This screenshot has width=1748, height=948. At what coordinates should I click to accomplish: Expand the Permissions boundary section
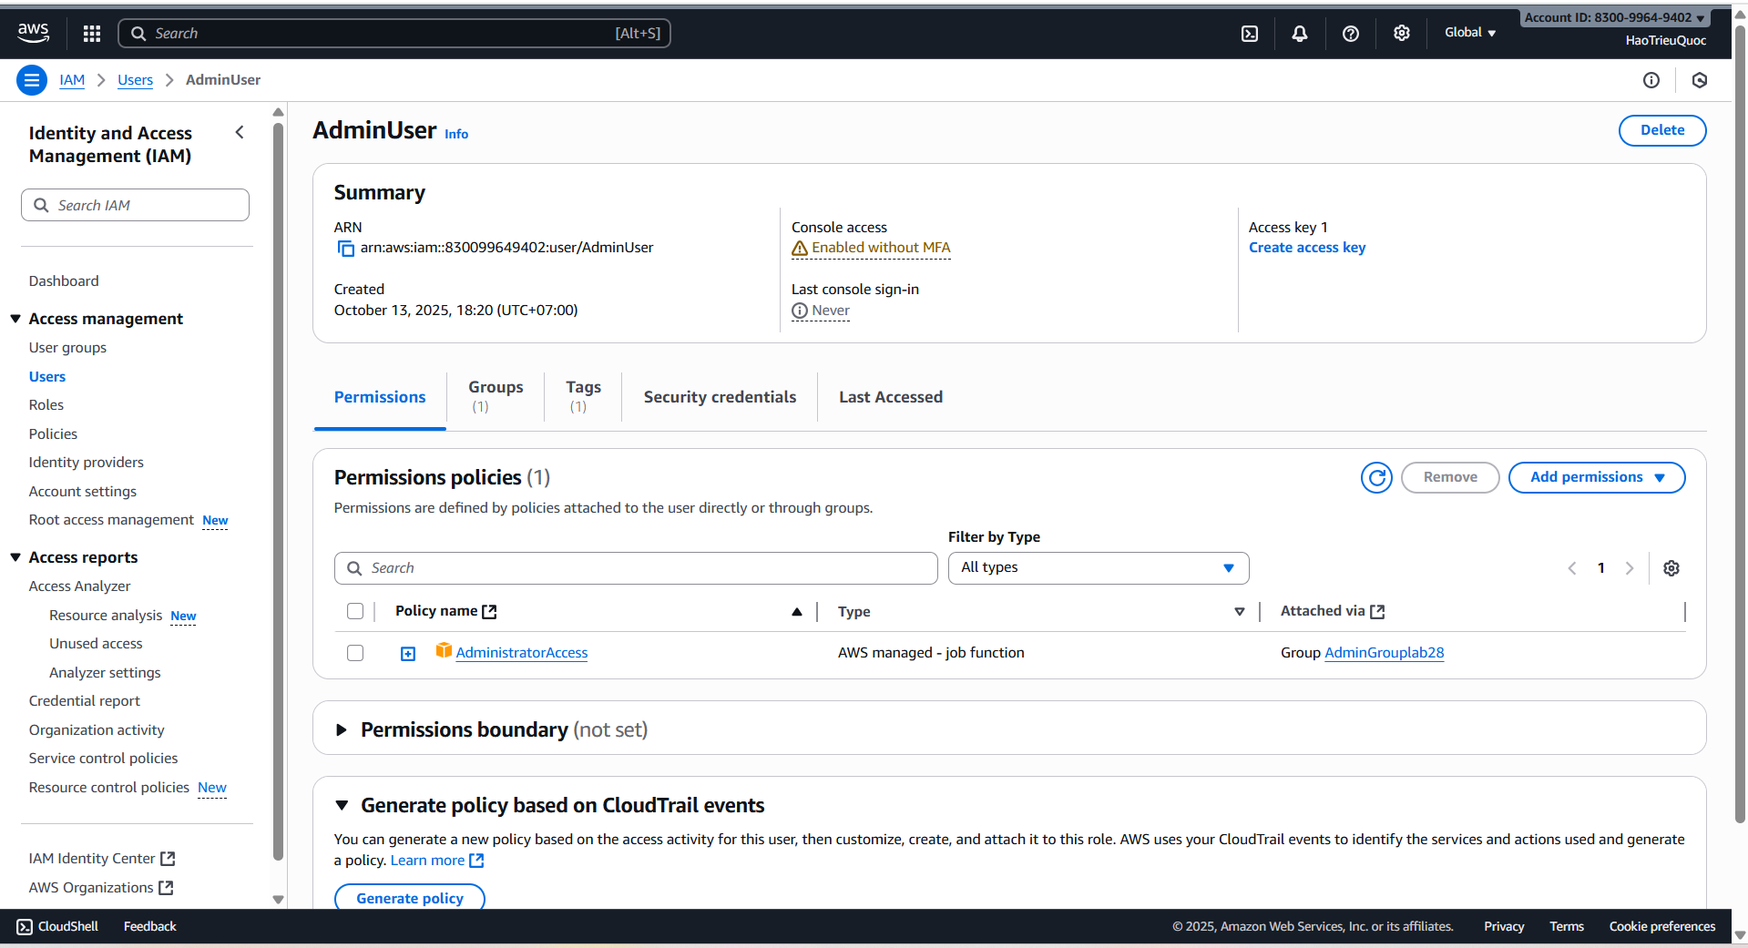coord(342,729)
